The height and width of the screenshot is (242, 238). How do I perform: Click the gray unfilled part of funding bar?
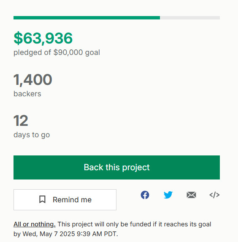[x=190, y=18]
